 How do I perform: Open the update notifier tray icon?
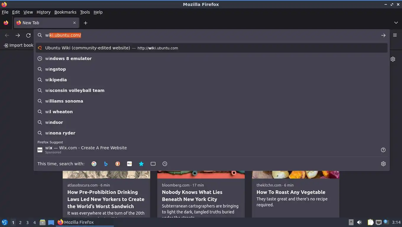click(x=386, y=222)
